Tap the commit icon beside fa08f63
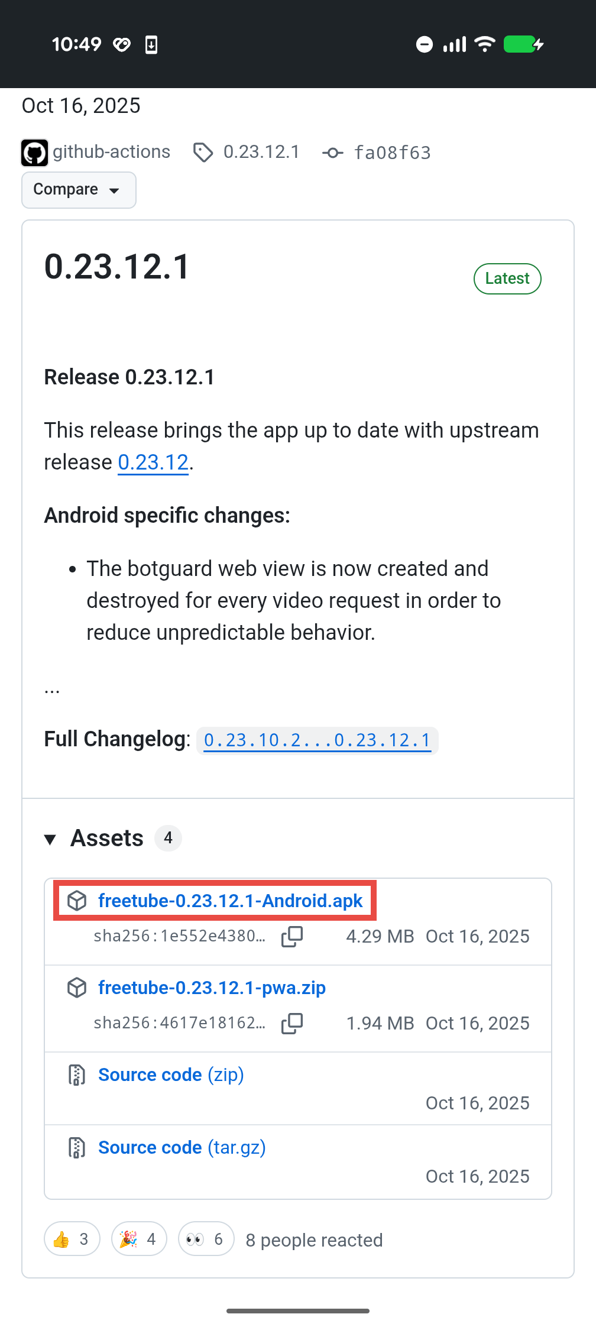Screen dimensions: 596x1327 coord(332,153)
